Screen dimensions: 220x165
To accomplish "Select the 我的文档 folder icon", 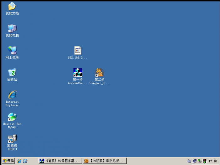I will pos(12,6).
